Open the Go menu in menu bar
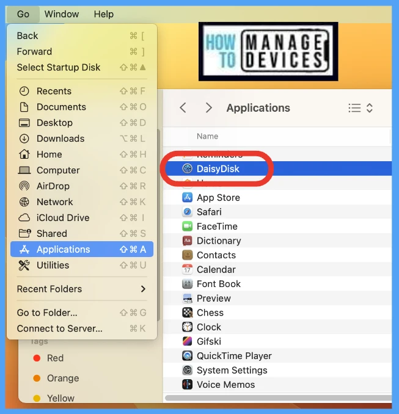 tap(23, 14)
